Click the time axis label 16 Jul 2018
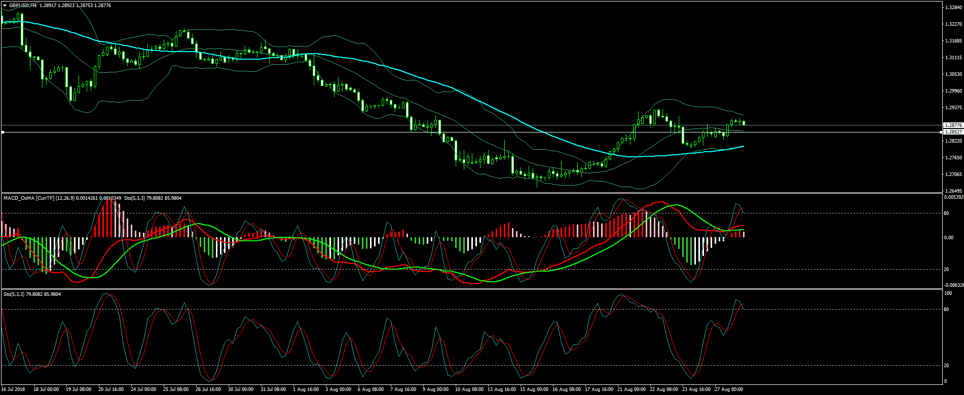Image resolution: width=964 pixels, height=395 pixels. (13, 389)
